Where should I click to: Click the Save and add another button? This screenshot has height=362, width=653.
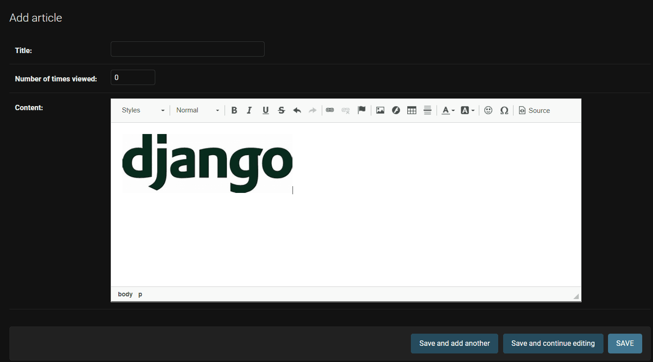tap(454, 344)
